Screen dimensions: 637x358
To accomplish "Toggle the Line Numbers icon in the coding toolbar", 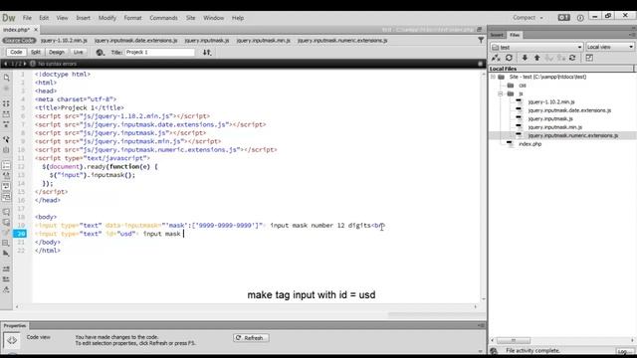I will [x=6, y=165].
